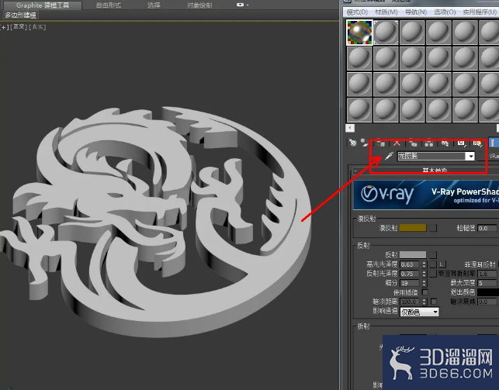Click the viewport [+] menu label

[4, 27]
